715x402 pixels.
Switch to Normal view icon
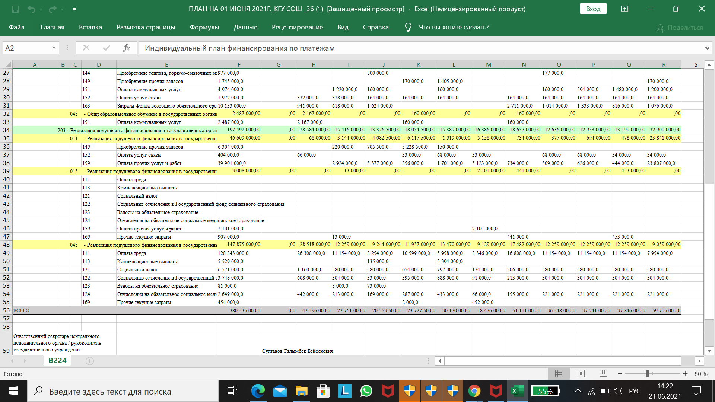pyautogui.click(x=559, y=373)
